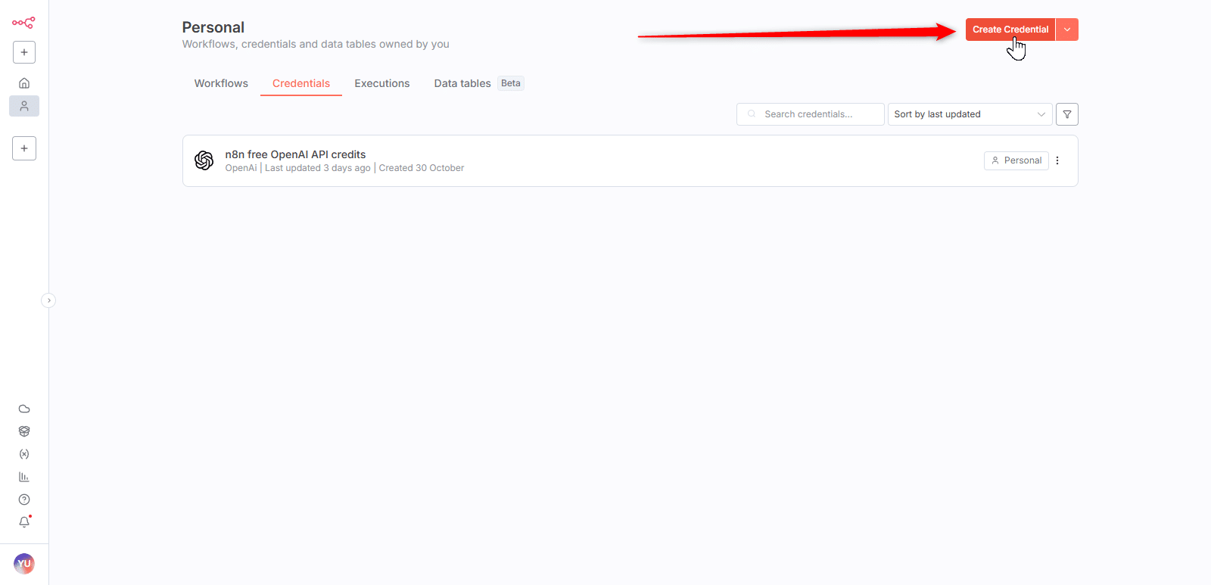Open the variables icon in sidebar
The image size is (1211, 585).
24,454
